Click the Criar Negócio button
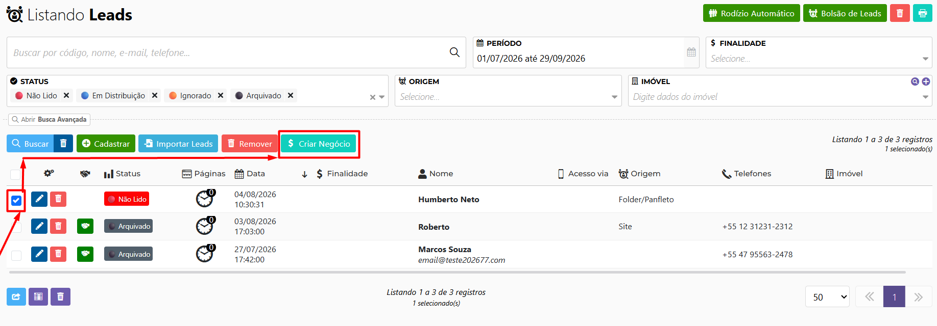 click(x=319, y=144)
